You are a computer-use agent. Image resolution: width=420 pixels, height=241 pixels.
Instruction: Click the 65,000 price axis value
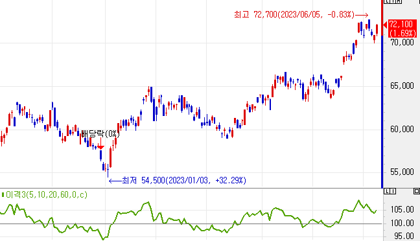pos(402,86)
